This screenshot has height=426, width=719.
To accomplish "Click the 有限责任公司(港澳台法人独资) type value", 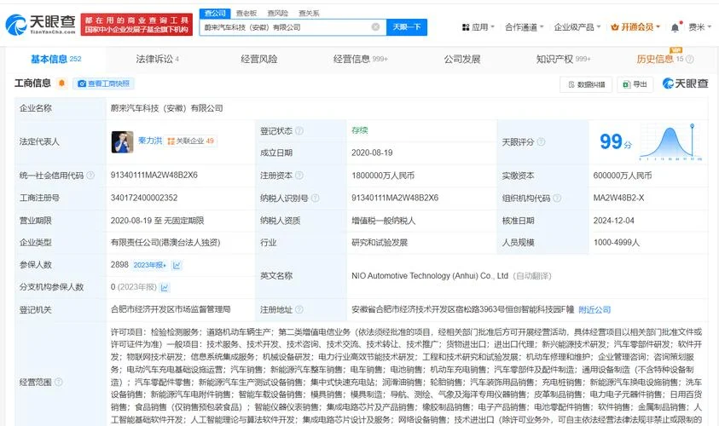I will click(165, 242).
